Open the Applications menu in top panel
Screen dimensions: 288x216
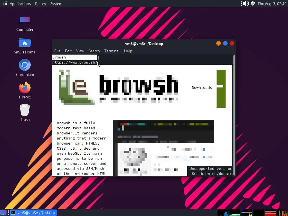tap(20, 4)
